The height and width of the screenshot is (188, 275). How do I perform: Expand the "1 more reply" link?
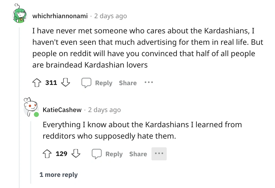58,175
